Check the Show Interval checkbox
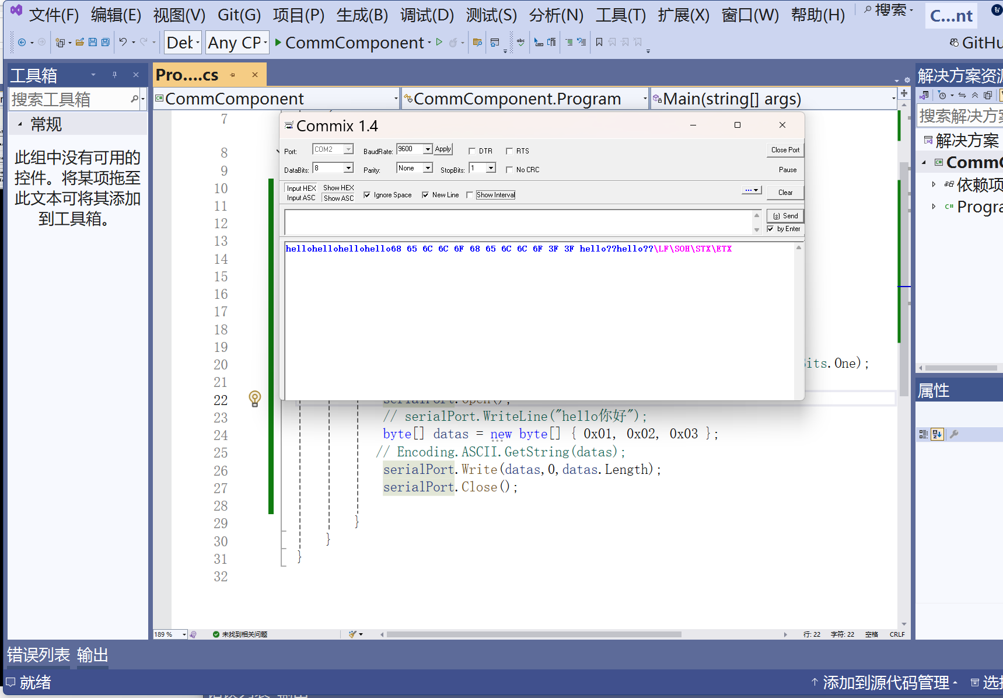 [x=470, y=195]
